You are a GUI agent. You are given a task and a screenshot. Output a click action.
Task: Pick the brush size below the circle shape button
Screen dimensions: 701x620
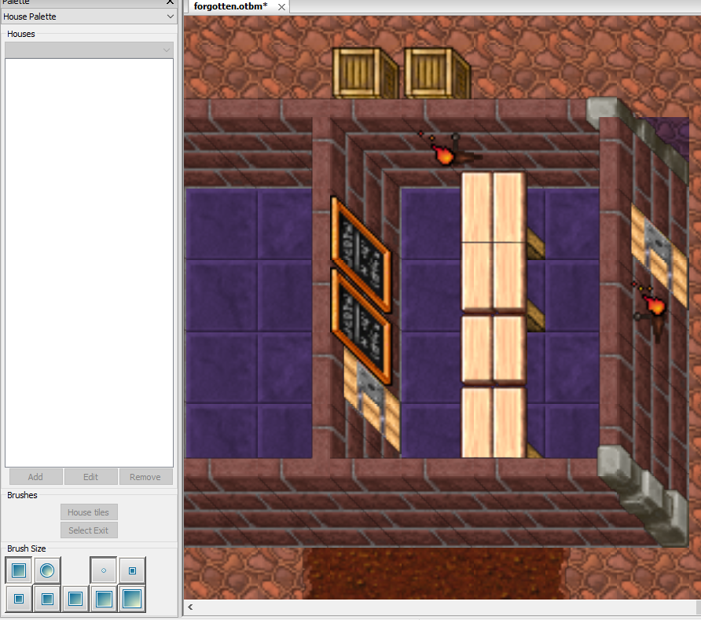coord(47,599)
